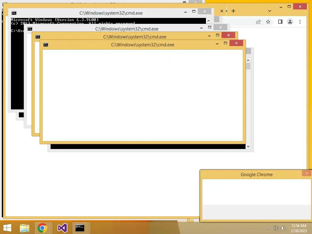Click scroll down arrow beside the front cmd window

248,147
